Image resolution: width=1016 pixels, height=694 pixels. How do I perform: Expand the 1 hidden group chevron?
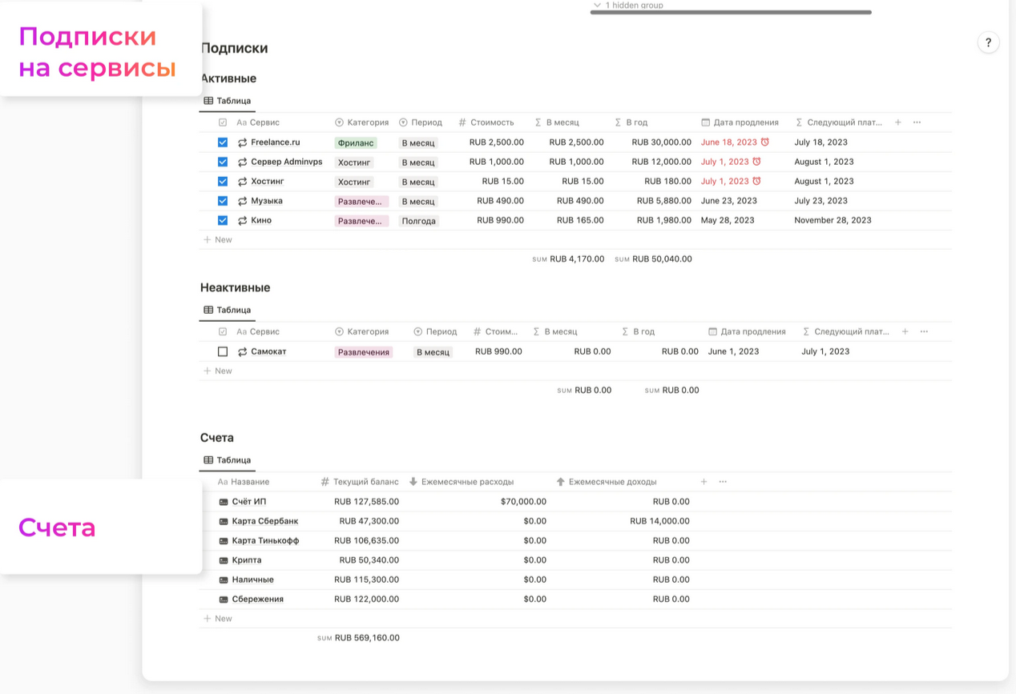597,6
